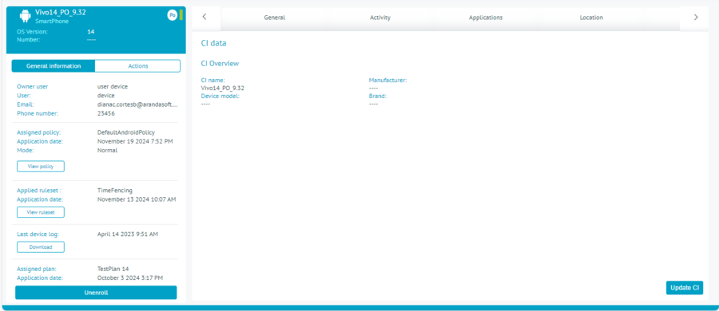This screenshot has width=719, height=311.
Task: Click the CI data heading
Action: pyautogui.click(x=213, y=44)
